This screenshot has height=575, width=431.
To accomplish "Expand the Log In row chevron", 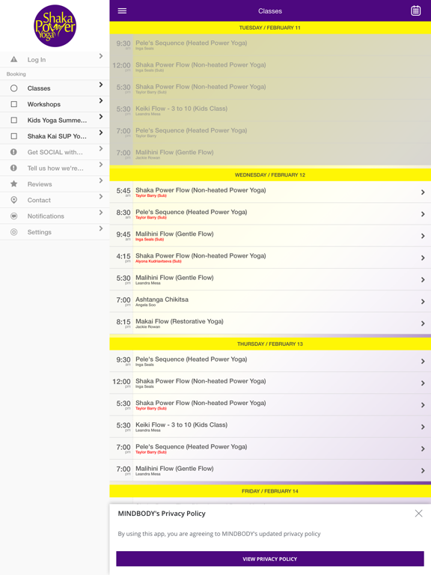I will pos(101,56).
